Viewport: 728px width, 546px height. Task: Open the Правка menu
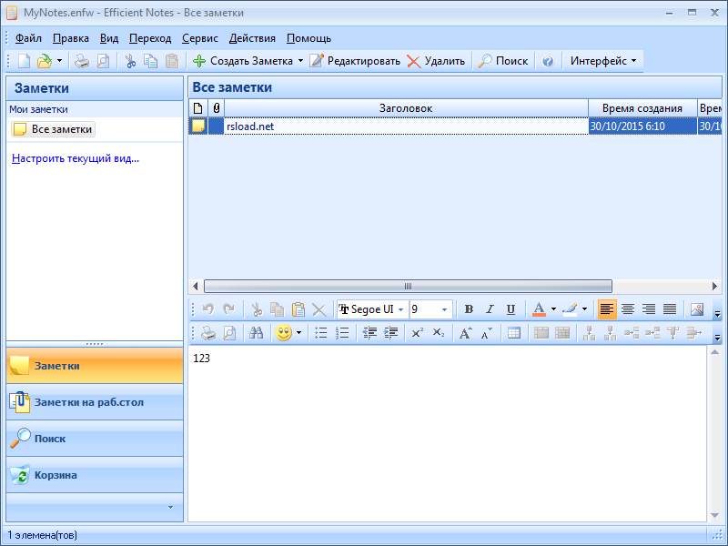click(x=71, y=38)
